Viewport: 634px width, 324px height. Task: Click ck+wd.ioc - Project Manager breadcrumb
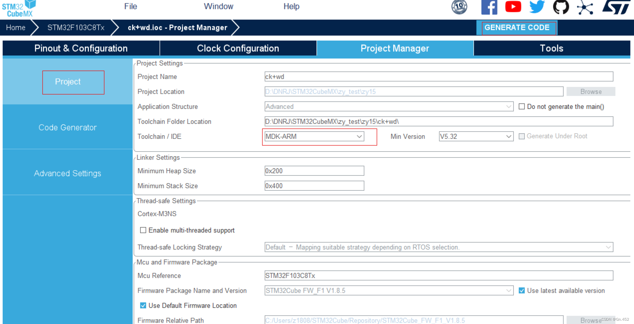(177, 28)
